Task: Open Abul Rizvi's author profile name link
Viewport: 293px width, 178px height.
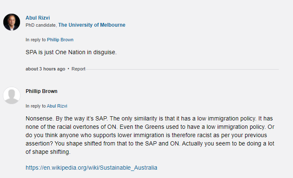Action: pos(37,18)
